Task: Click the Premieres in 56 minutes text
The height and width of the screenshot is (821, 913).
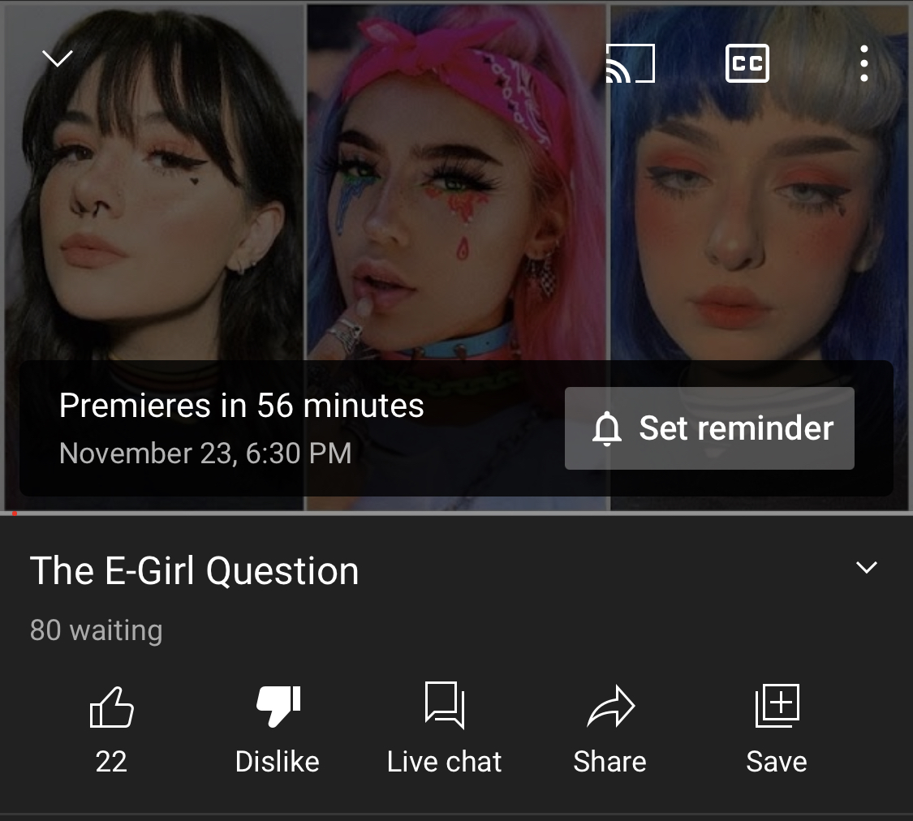Action: click(x=241, y=405)
